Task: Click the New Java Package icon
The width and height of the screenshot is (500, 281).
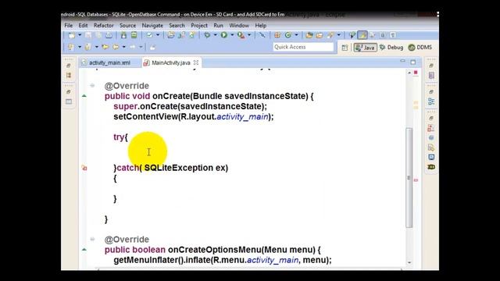Action: tap(277, 35)
